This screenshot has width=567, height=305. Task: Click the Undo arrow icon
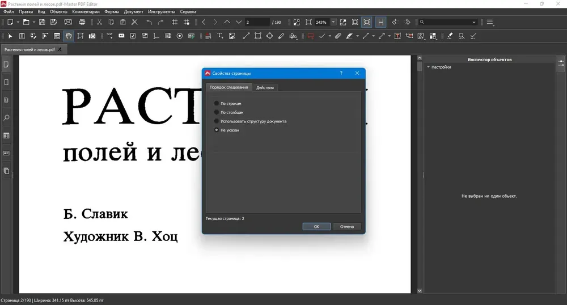(149, 22)
